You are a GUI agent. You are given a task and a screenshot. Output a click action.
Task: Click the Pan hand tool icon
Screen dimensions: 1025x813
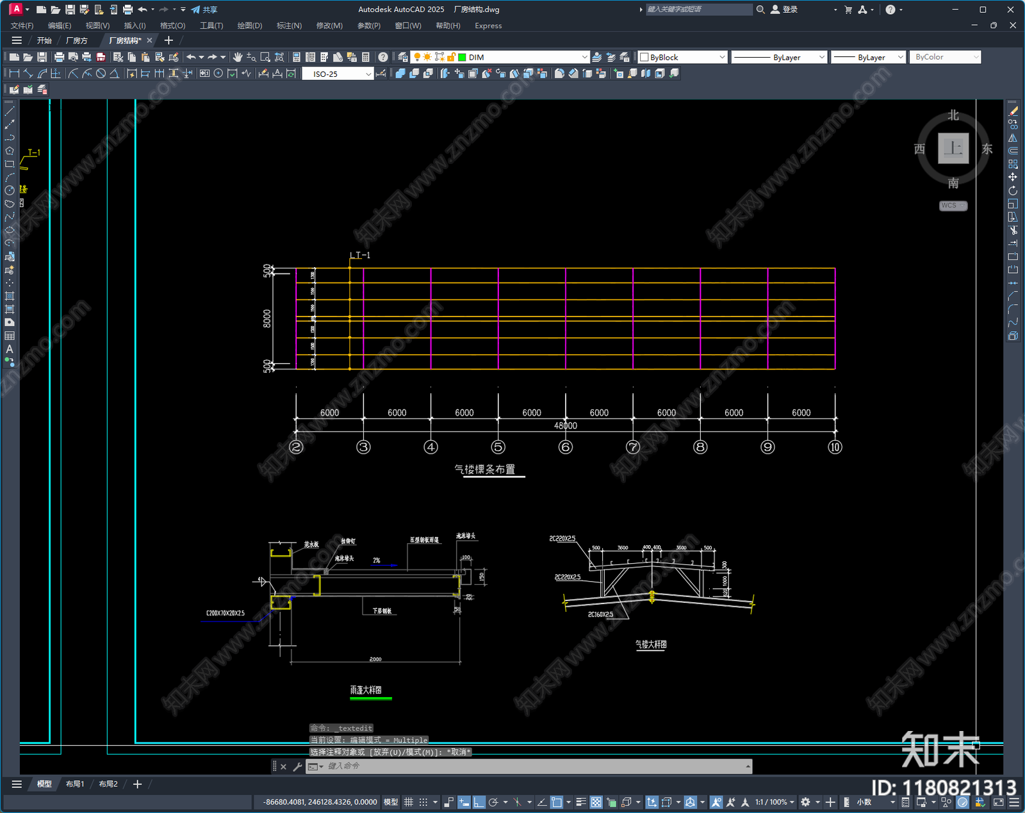238,57
